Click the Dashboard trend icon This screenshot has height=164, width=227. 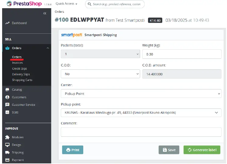(x=7, y=23)
